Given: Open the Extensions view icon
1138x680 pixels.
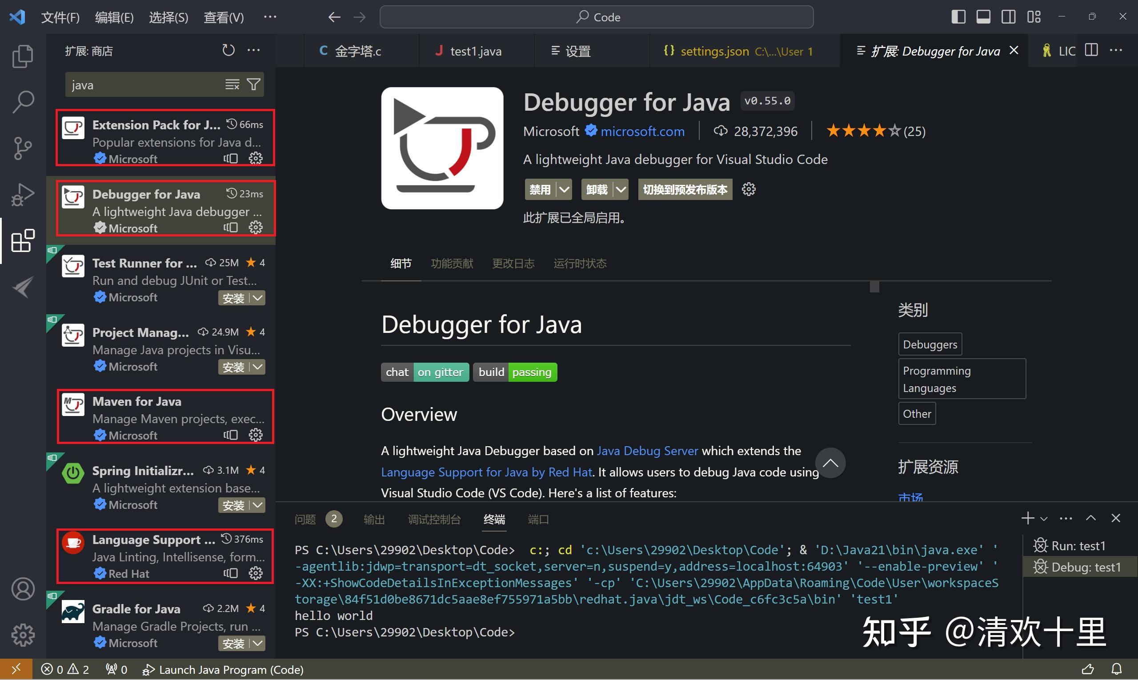Looking at the screenshot, I should [x=23, y=240].
